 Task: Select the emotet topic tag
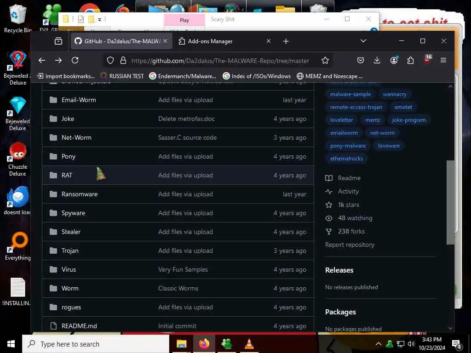[x=403, y=107]
